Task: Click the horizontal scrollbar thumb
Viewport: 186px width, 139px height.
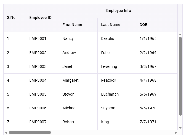Action: point(30,133)
